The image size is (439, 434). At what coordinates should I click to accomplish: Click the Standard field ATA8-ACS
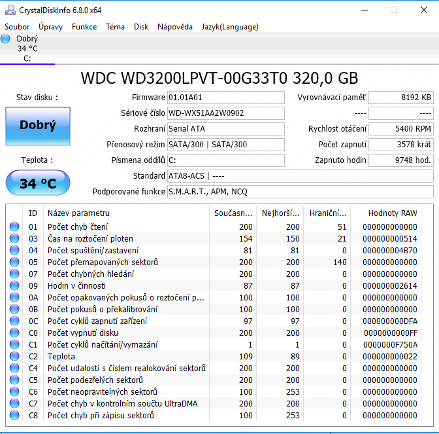(x=301, y=176)
